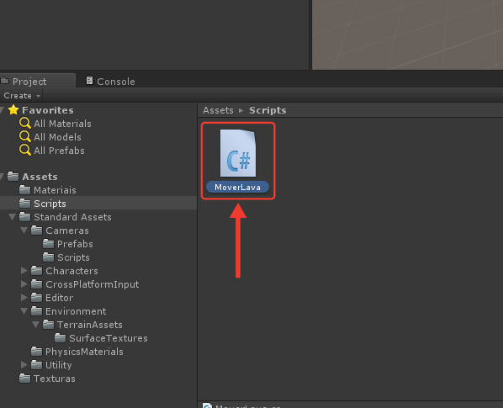
Task: Select the TerrainAssets folder
Action: tap(90, 325)
